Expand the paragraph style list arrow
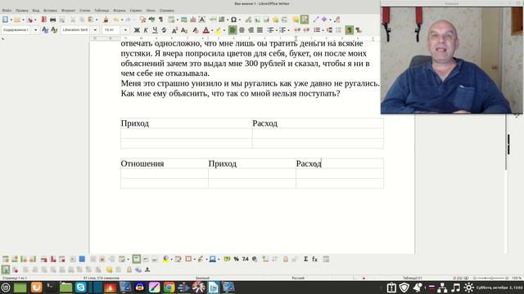The image size is (524, 294). 36,30
